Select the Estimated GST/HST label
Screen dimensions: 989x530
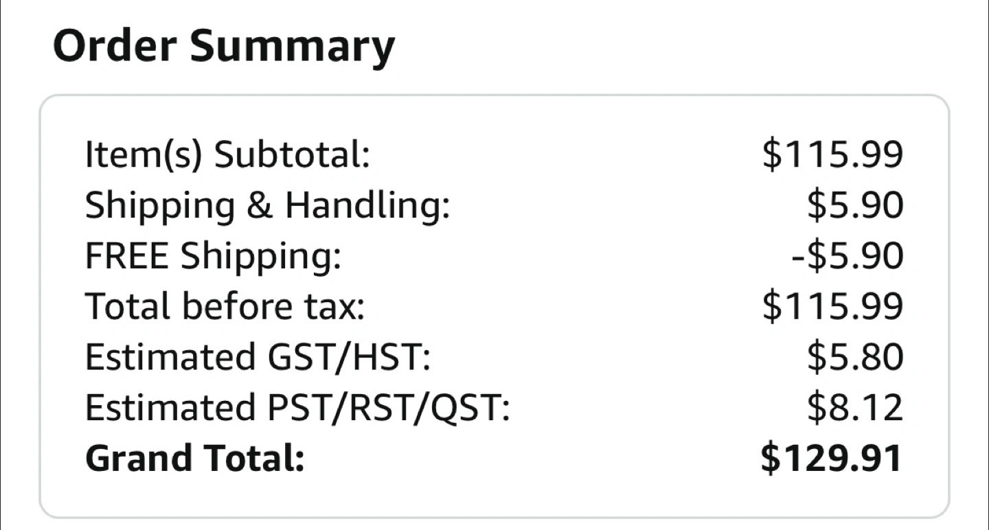[258, 358]
